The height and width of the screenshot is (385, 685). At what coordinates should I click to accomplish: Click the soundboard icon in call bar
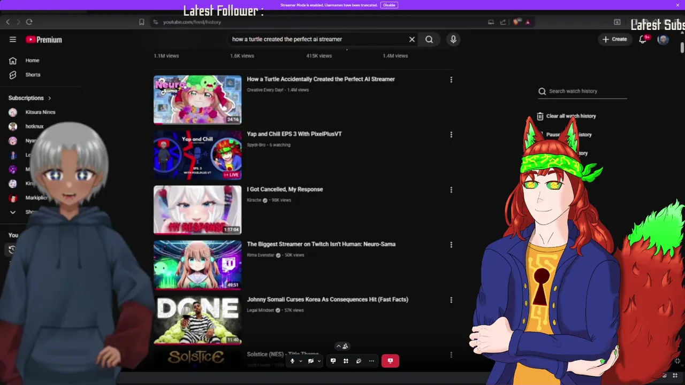pos(359,361)
